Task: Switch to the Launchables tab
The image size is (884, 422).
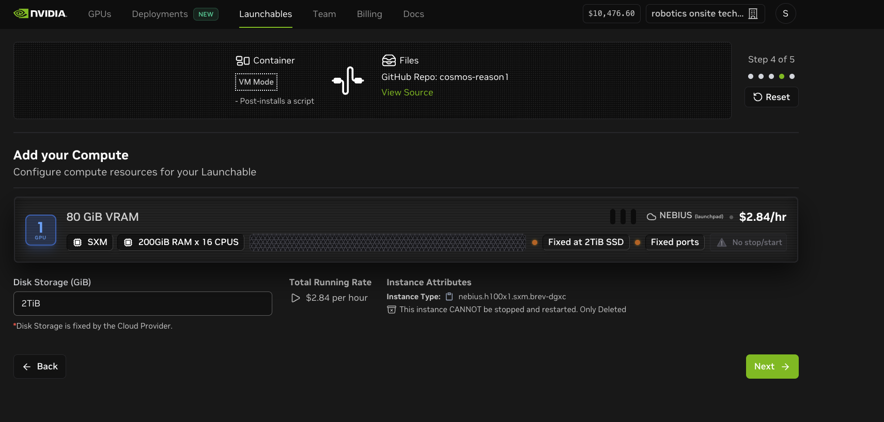Action: click(266, 14)
